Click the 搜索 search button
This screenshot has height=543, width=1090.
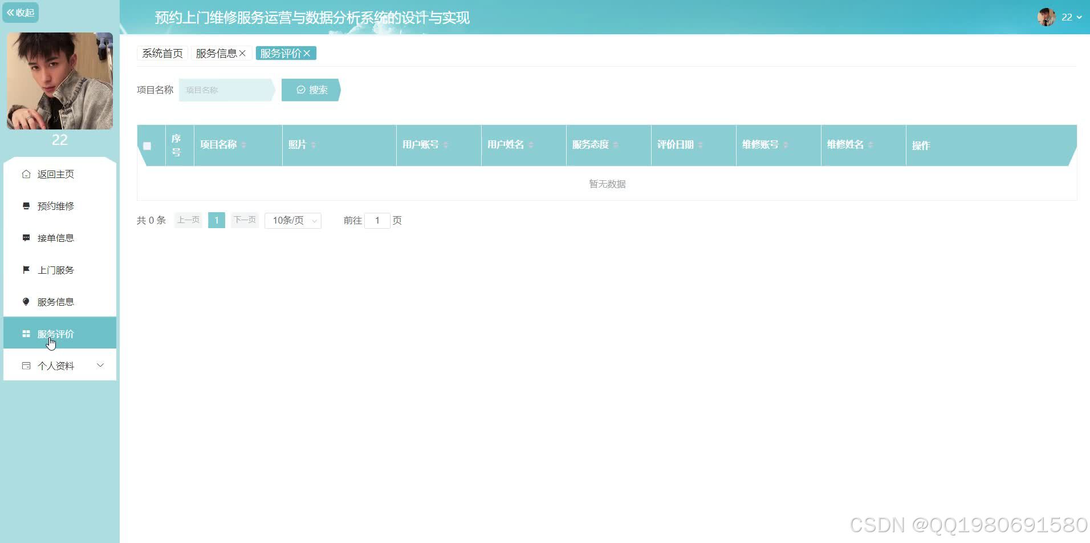coord(312,90)
